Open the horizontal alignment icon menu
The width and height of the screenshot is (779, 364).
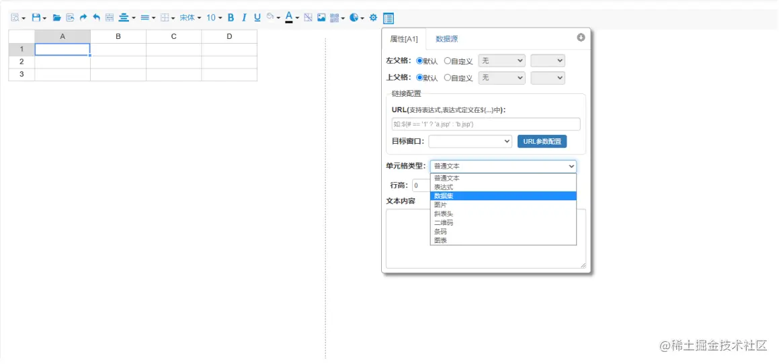(126, 17)
